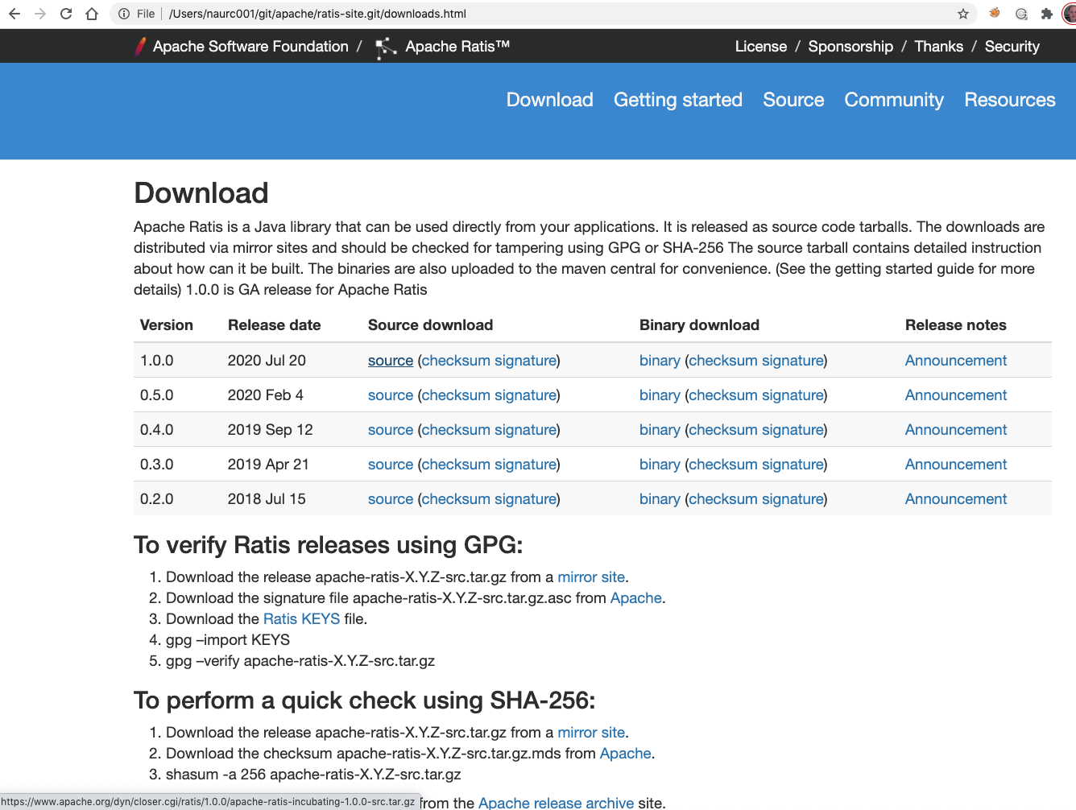Download the 0.3.0 source tarball
Image resolution: width=1076 pixels, height=810 pixels.
391,465
